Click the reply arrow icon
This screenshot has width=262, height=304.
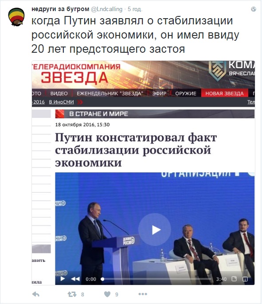click(36, 294)
